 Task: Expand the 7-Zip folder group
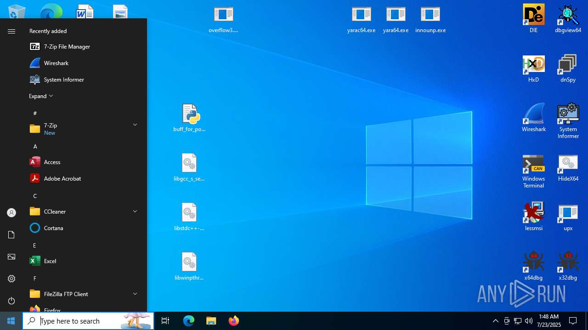135,125
